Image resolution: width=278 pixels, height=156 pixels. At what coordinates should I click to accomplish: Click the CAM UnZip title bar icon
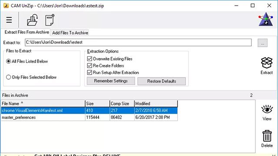pos(6,6)
